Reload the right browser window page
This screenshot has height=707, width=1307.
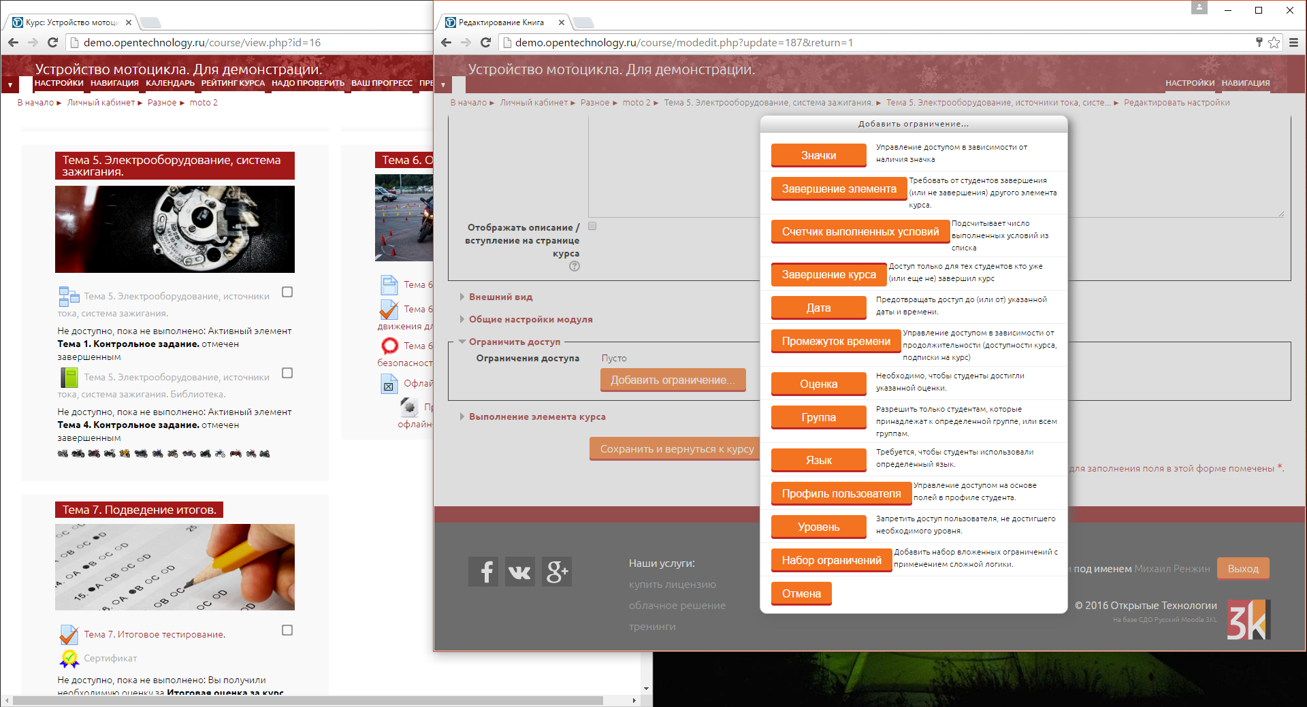485,42
